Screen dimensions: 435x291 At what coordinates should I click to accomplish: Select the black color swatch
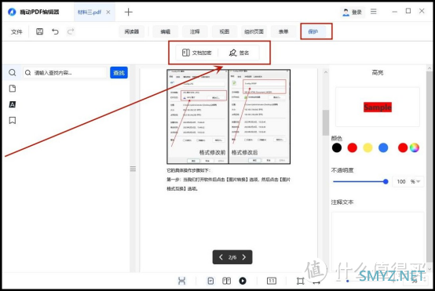pyautogui.click(x=337, y=147)
